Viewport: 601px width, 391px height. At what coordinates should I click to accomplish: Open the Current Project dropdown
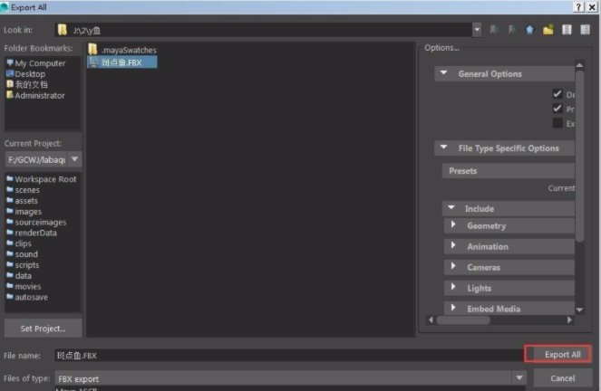74,159
